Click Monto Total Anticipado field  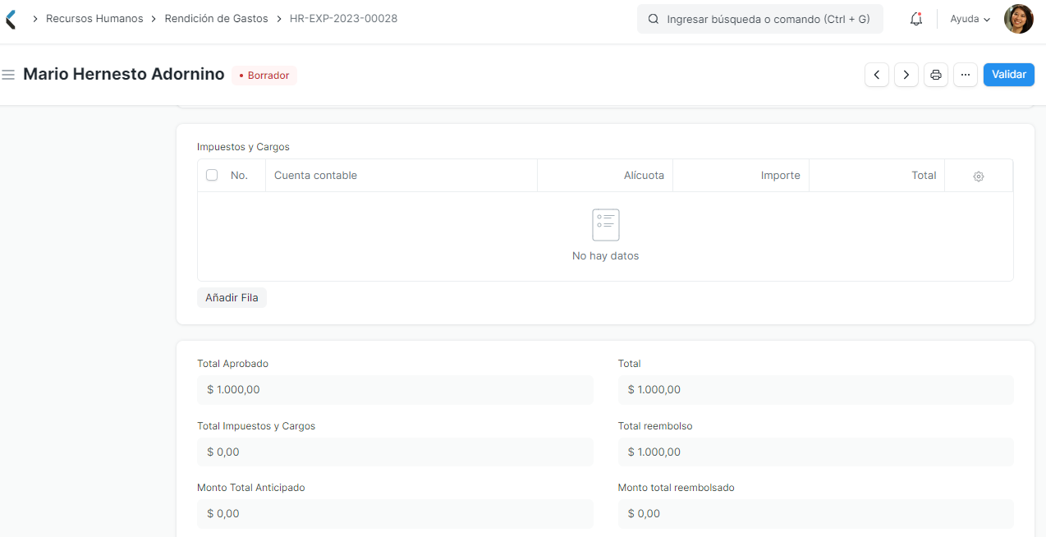tap(395, 514)
